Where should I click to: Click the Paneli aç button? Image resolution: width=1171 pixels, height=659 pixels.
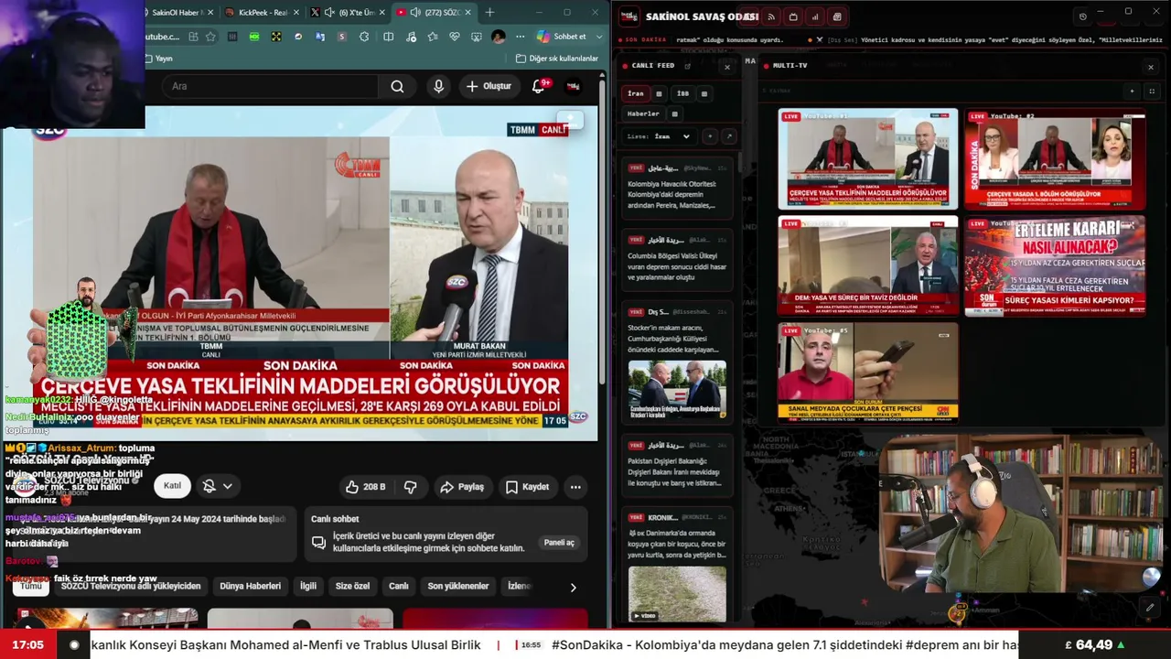pos(559,543)
